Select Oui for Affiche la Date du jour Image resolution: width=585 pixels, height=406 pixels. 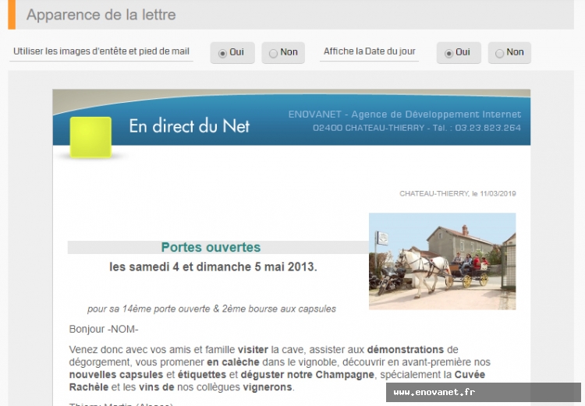click(x=459, y=52)
